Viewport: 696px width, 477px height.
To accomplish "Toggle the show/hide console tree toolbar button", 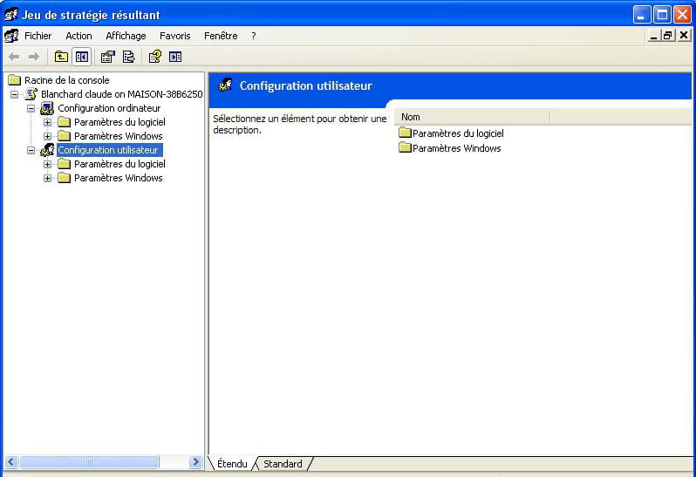I will pyautogui.click(x=81, y=57).
